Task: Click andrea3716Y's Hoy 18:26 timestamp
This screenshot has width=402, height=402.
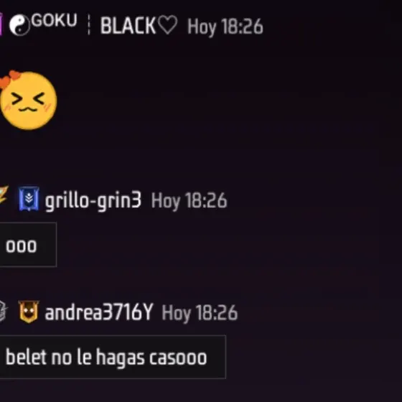Action: point(200,313)
